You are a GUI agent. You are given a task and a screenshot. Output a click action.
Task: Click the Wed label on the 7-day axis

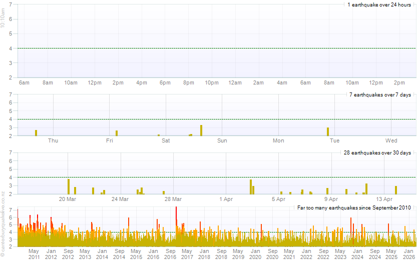pos(391,140)
